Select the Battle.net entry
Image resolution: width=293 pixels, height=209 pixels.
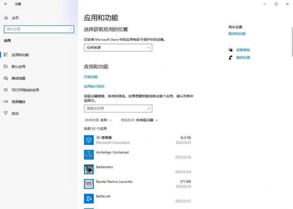point(137,199)
